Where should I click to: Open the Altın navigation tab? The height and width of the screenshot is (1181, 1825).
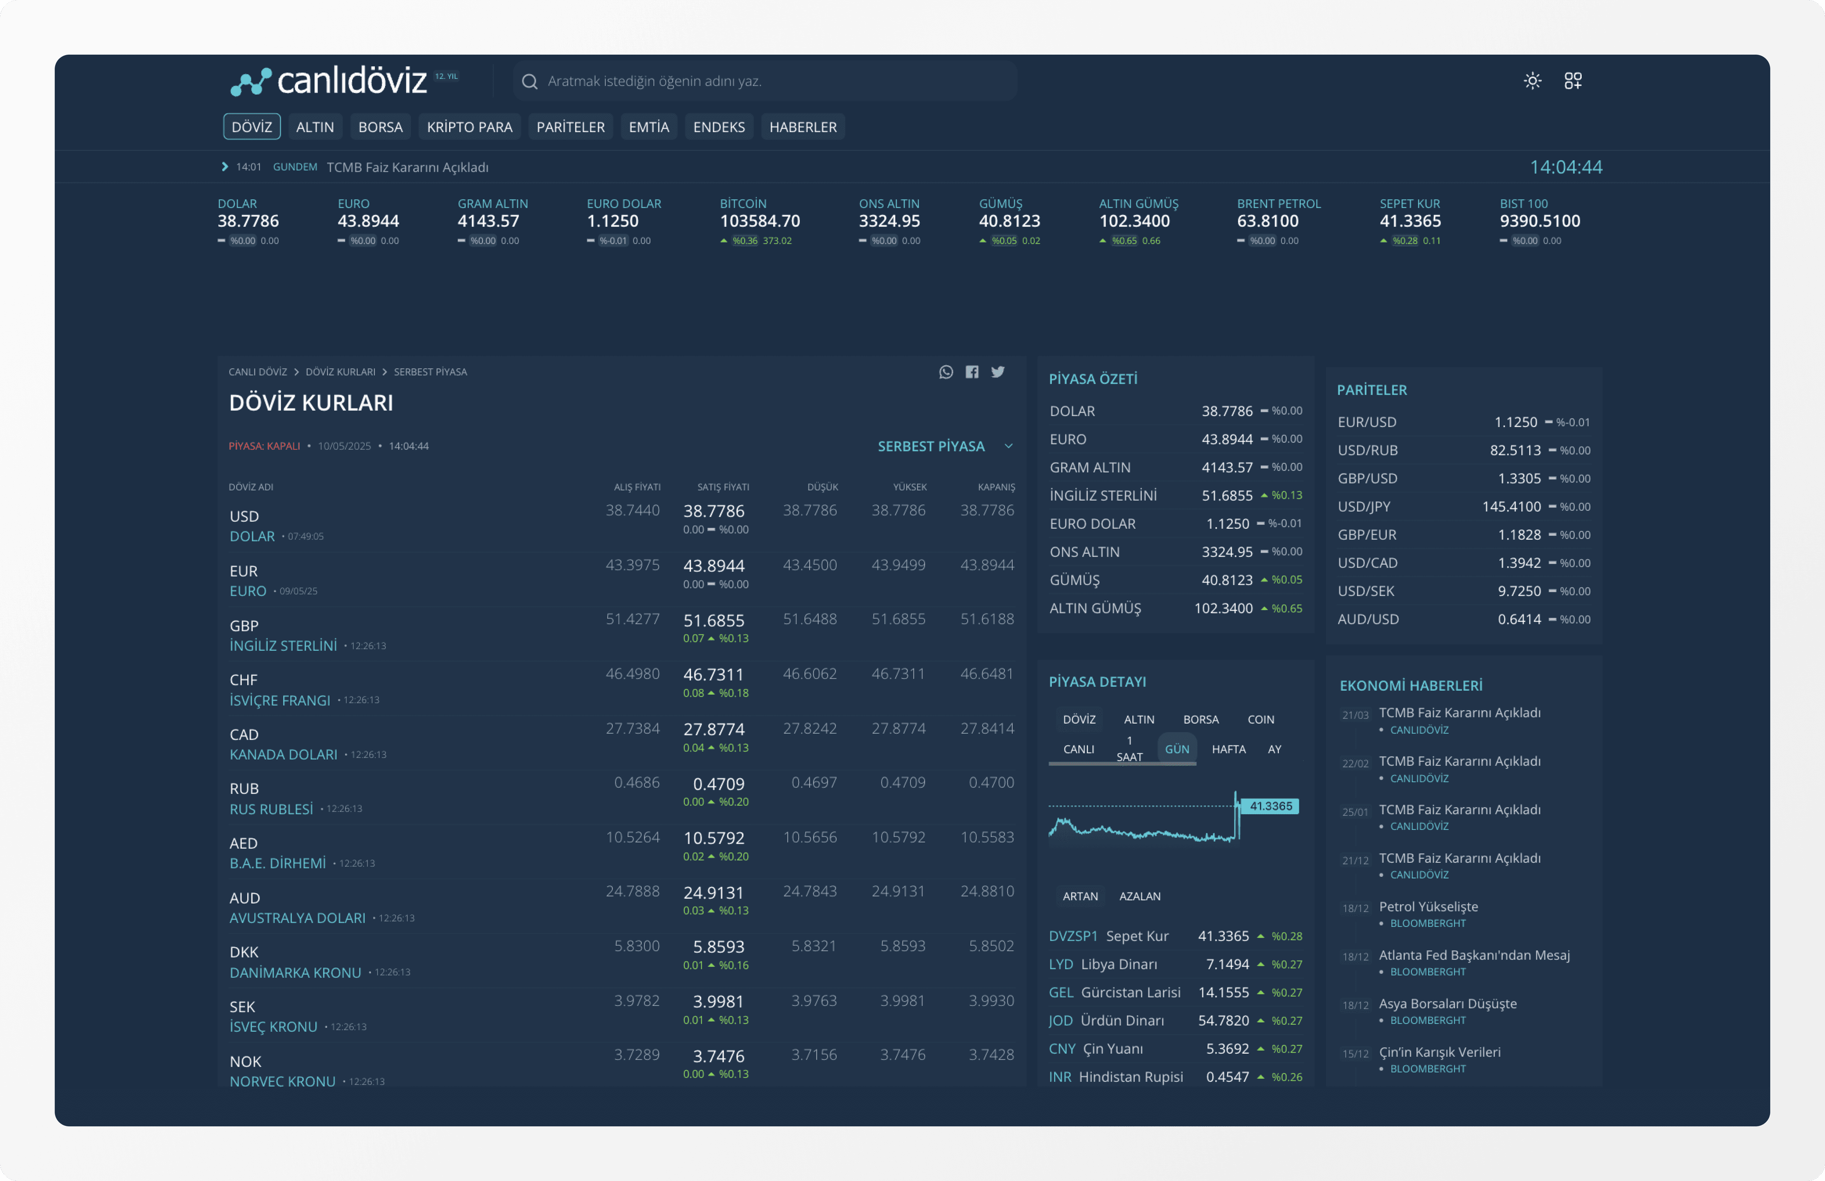(315, 127)
